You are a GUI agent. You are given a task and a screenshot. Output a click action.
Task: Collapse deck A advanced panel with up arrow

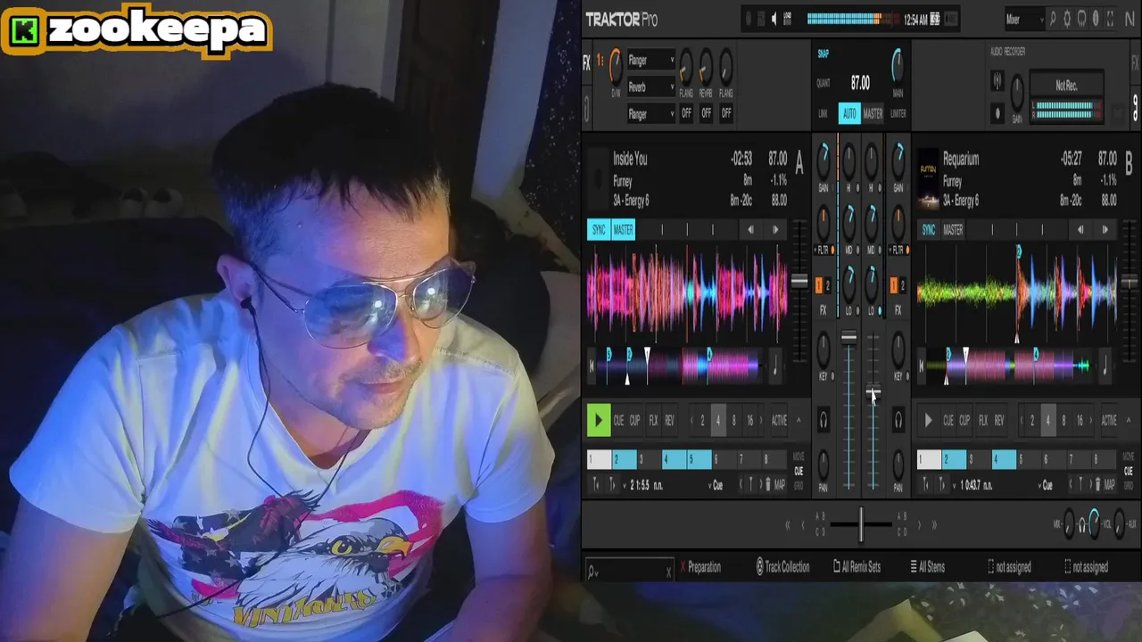click(799, 421)
